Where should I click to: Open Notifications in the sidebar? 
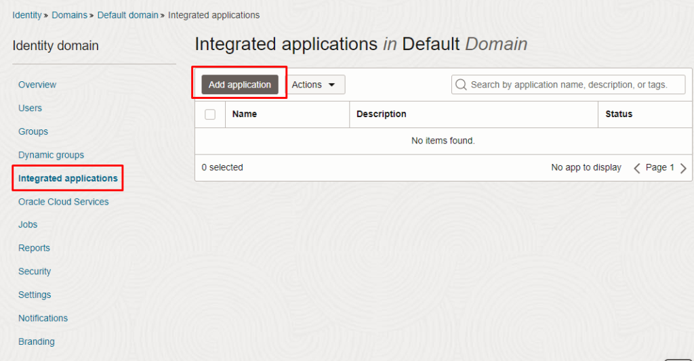43,318
